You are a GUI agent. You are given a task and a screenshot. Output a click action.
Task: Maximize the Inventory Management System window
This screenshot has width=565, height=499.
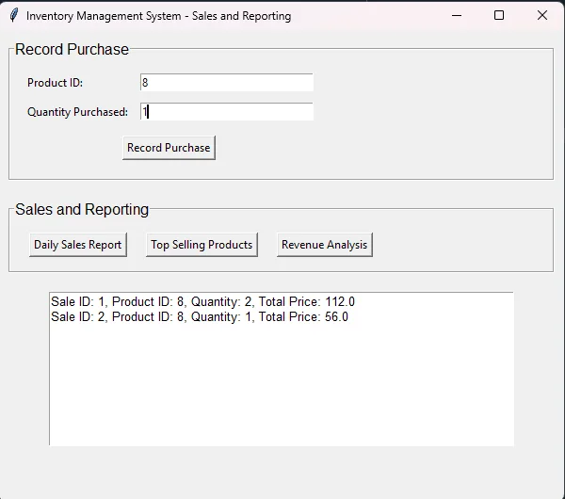[x=499, y=15]
